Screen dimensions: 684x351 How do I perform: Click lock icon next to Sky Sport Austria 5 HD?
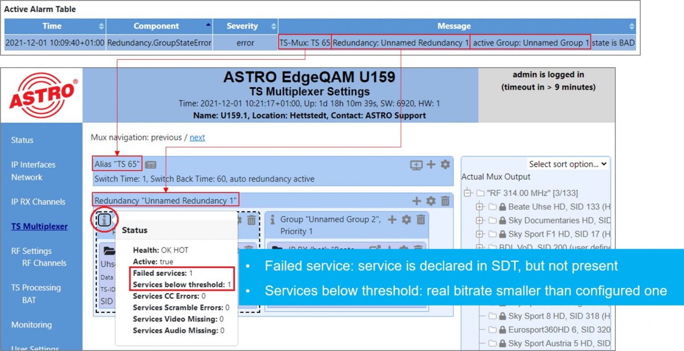[x=502, y=344]
